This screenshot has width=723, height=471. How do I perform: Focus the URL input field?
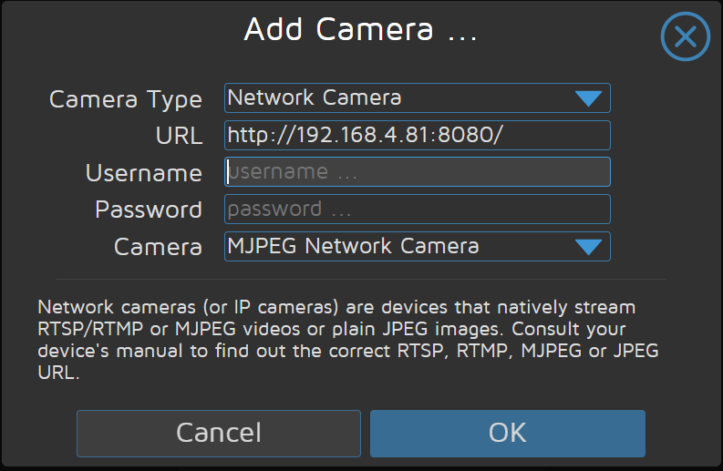(x=417, y=136)
